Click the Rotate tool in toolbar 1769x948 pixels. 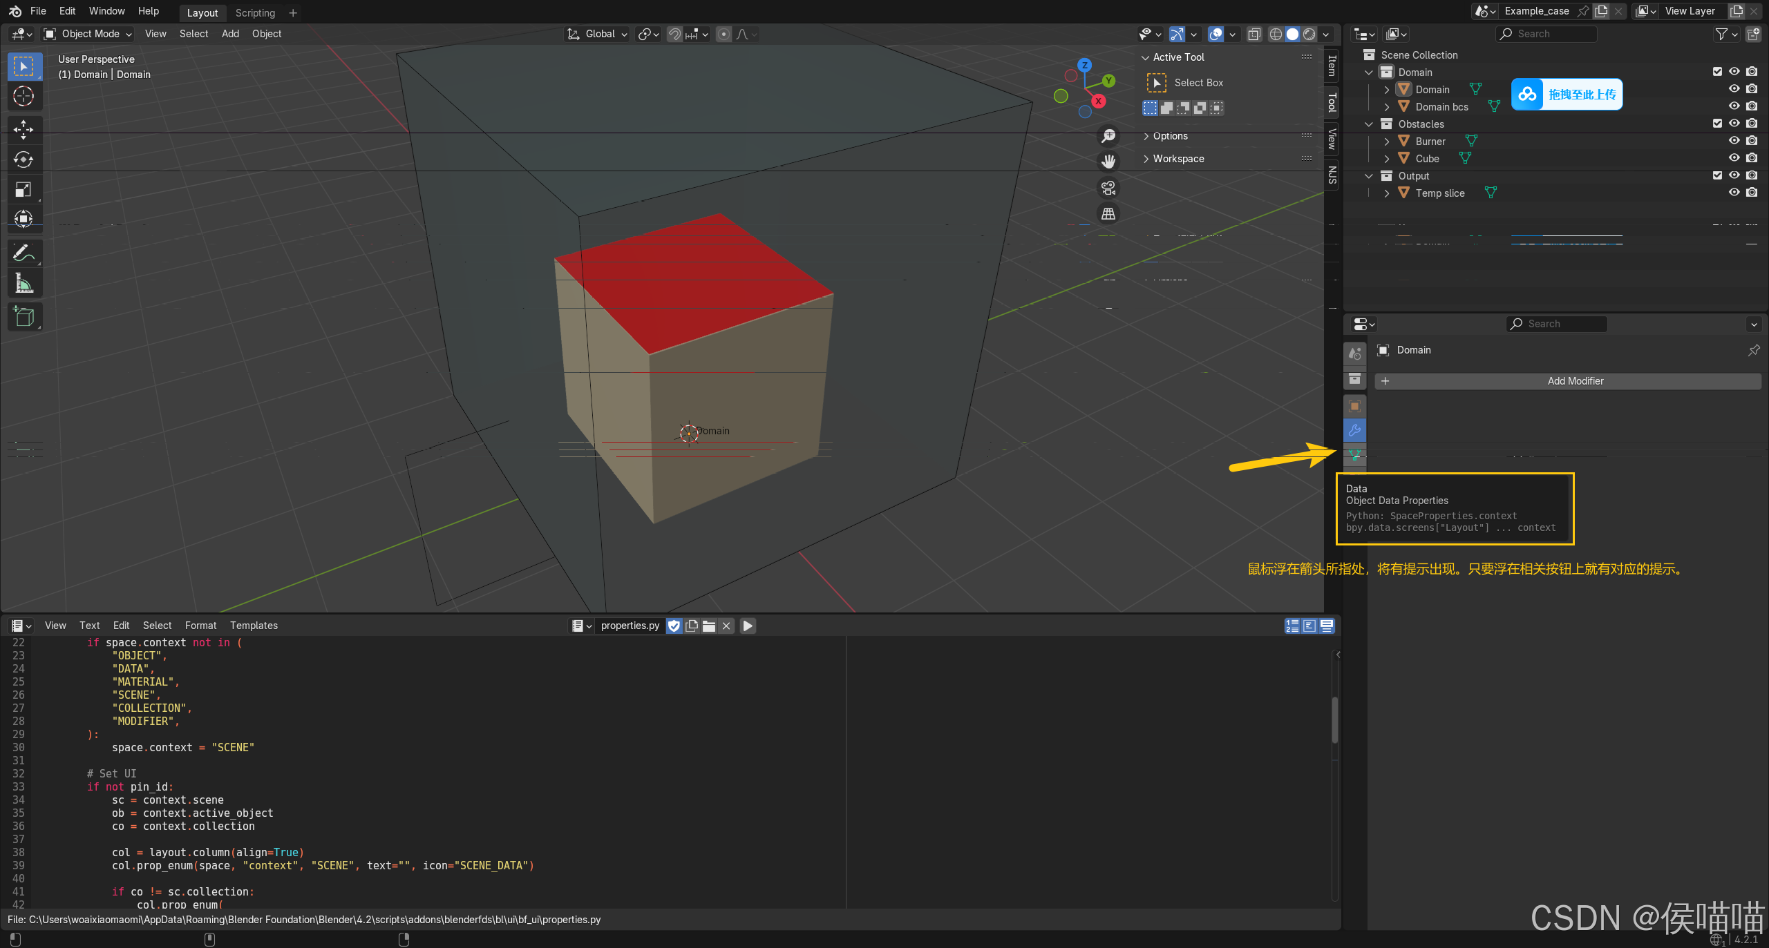(x=22, y=158)
